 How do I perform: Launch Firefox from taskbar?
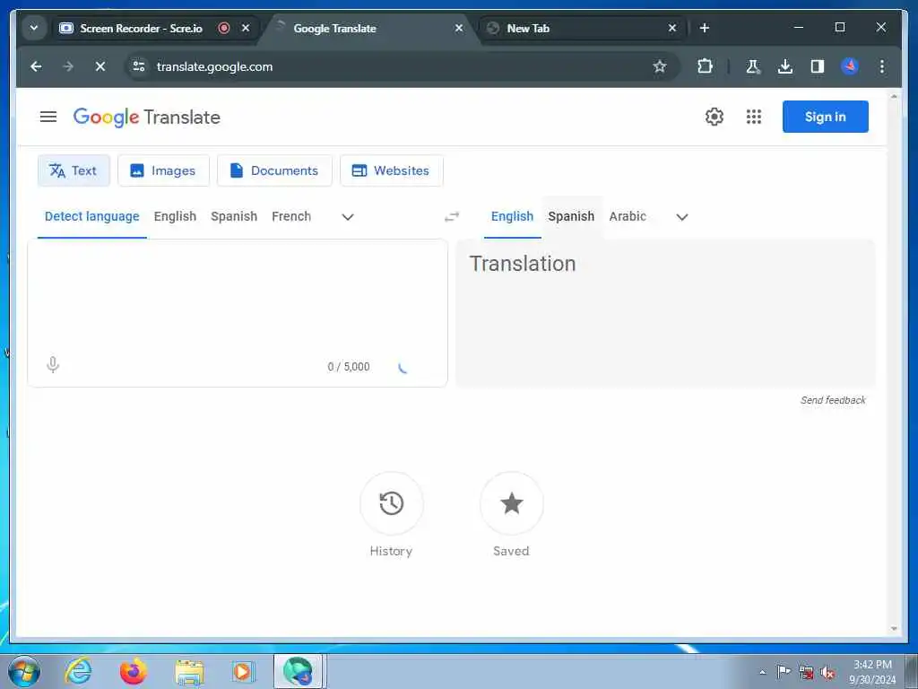tap(134, 671)
